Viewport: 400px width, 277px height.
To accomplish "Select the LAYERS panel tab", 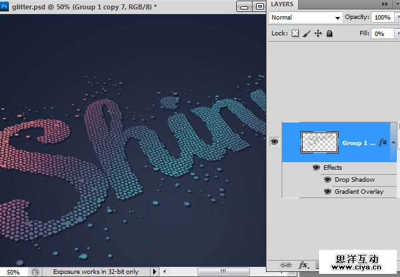I will pyautogui.click(x=282, y=4).
